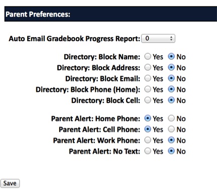Select Yes for Parent Alert: No Text
This screenshot has width=217, height=193.
click(148, 151)
